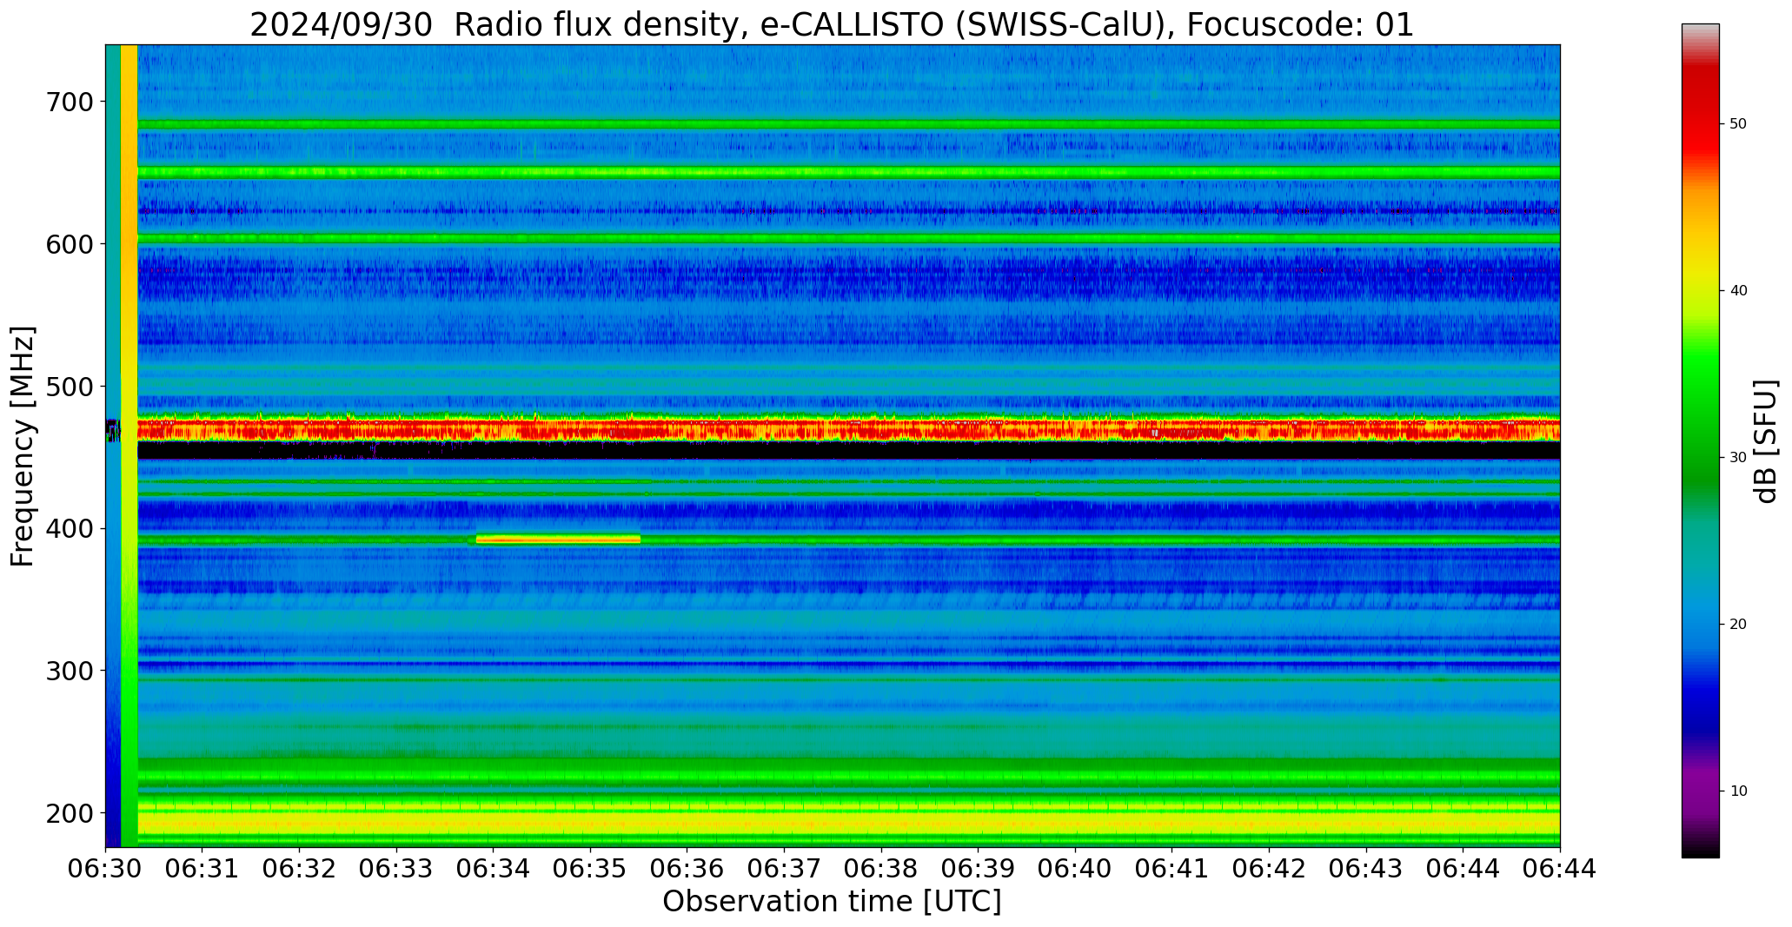Click the 500 frequency tick label

point(68,387)
